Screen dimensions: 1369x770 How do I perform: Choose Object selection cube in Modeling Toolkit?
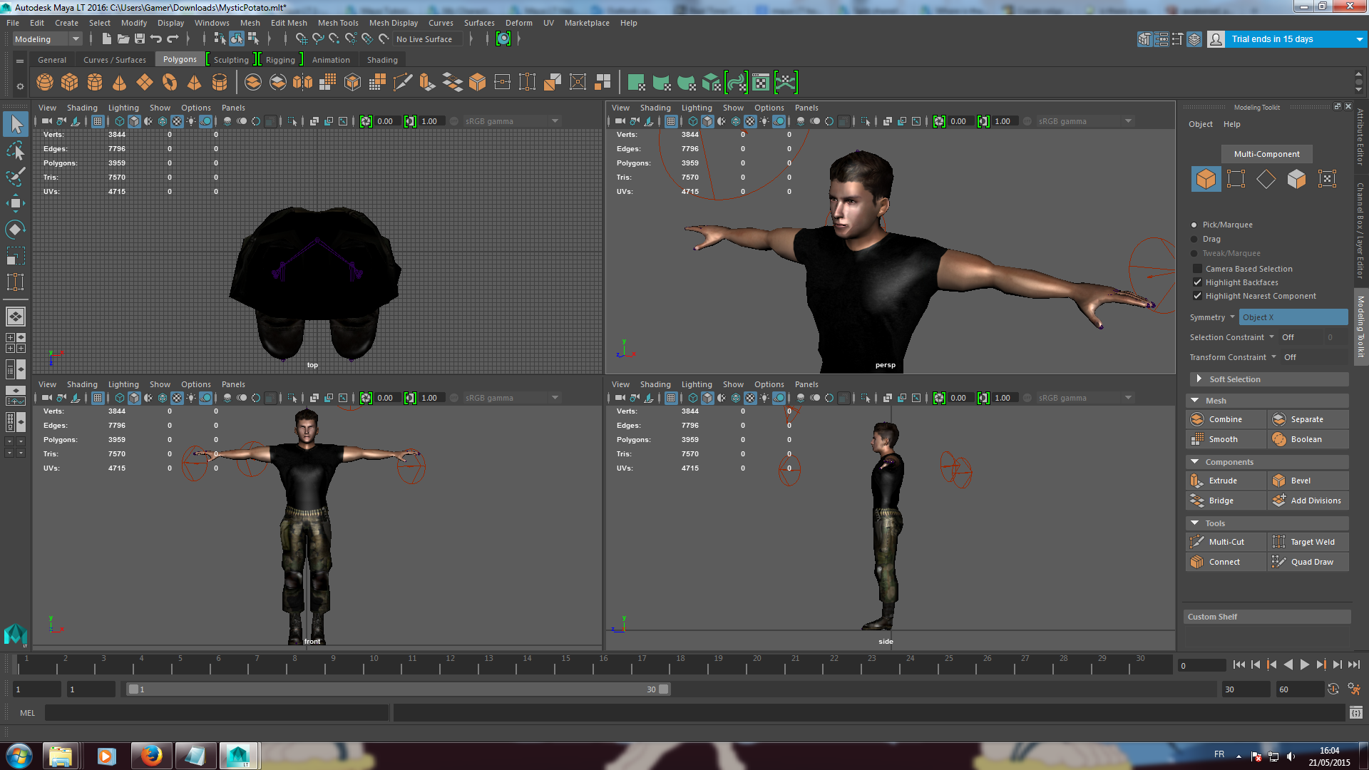pyautogui.click(x=1206, y=179)
